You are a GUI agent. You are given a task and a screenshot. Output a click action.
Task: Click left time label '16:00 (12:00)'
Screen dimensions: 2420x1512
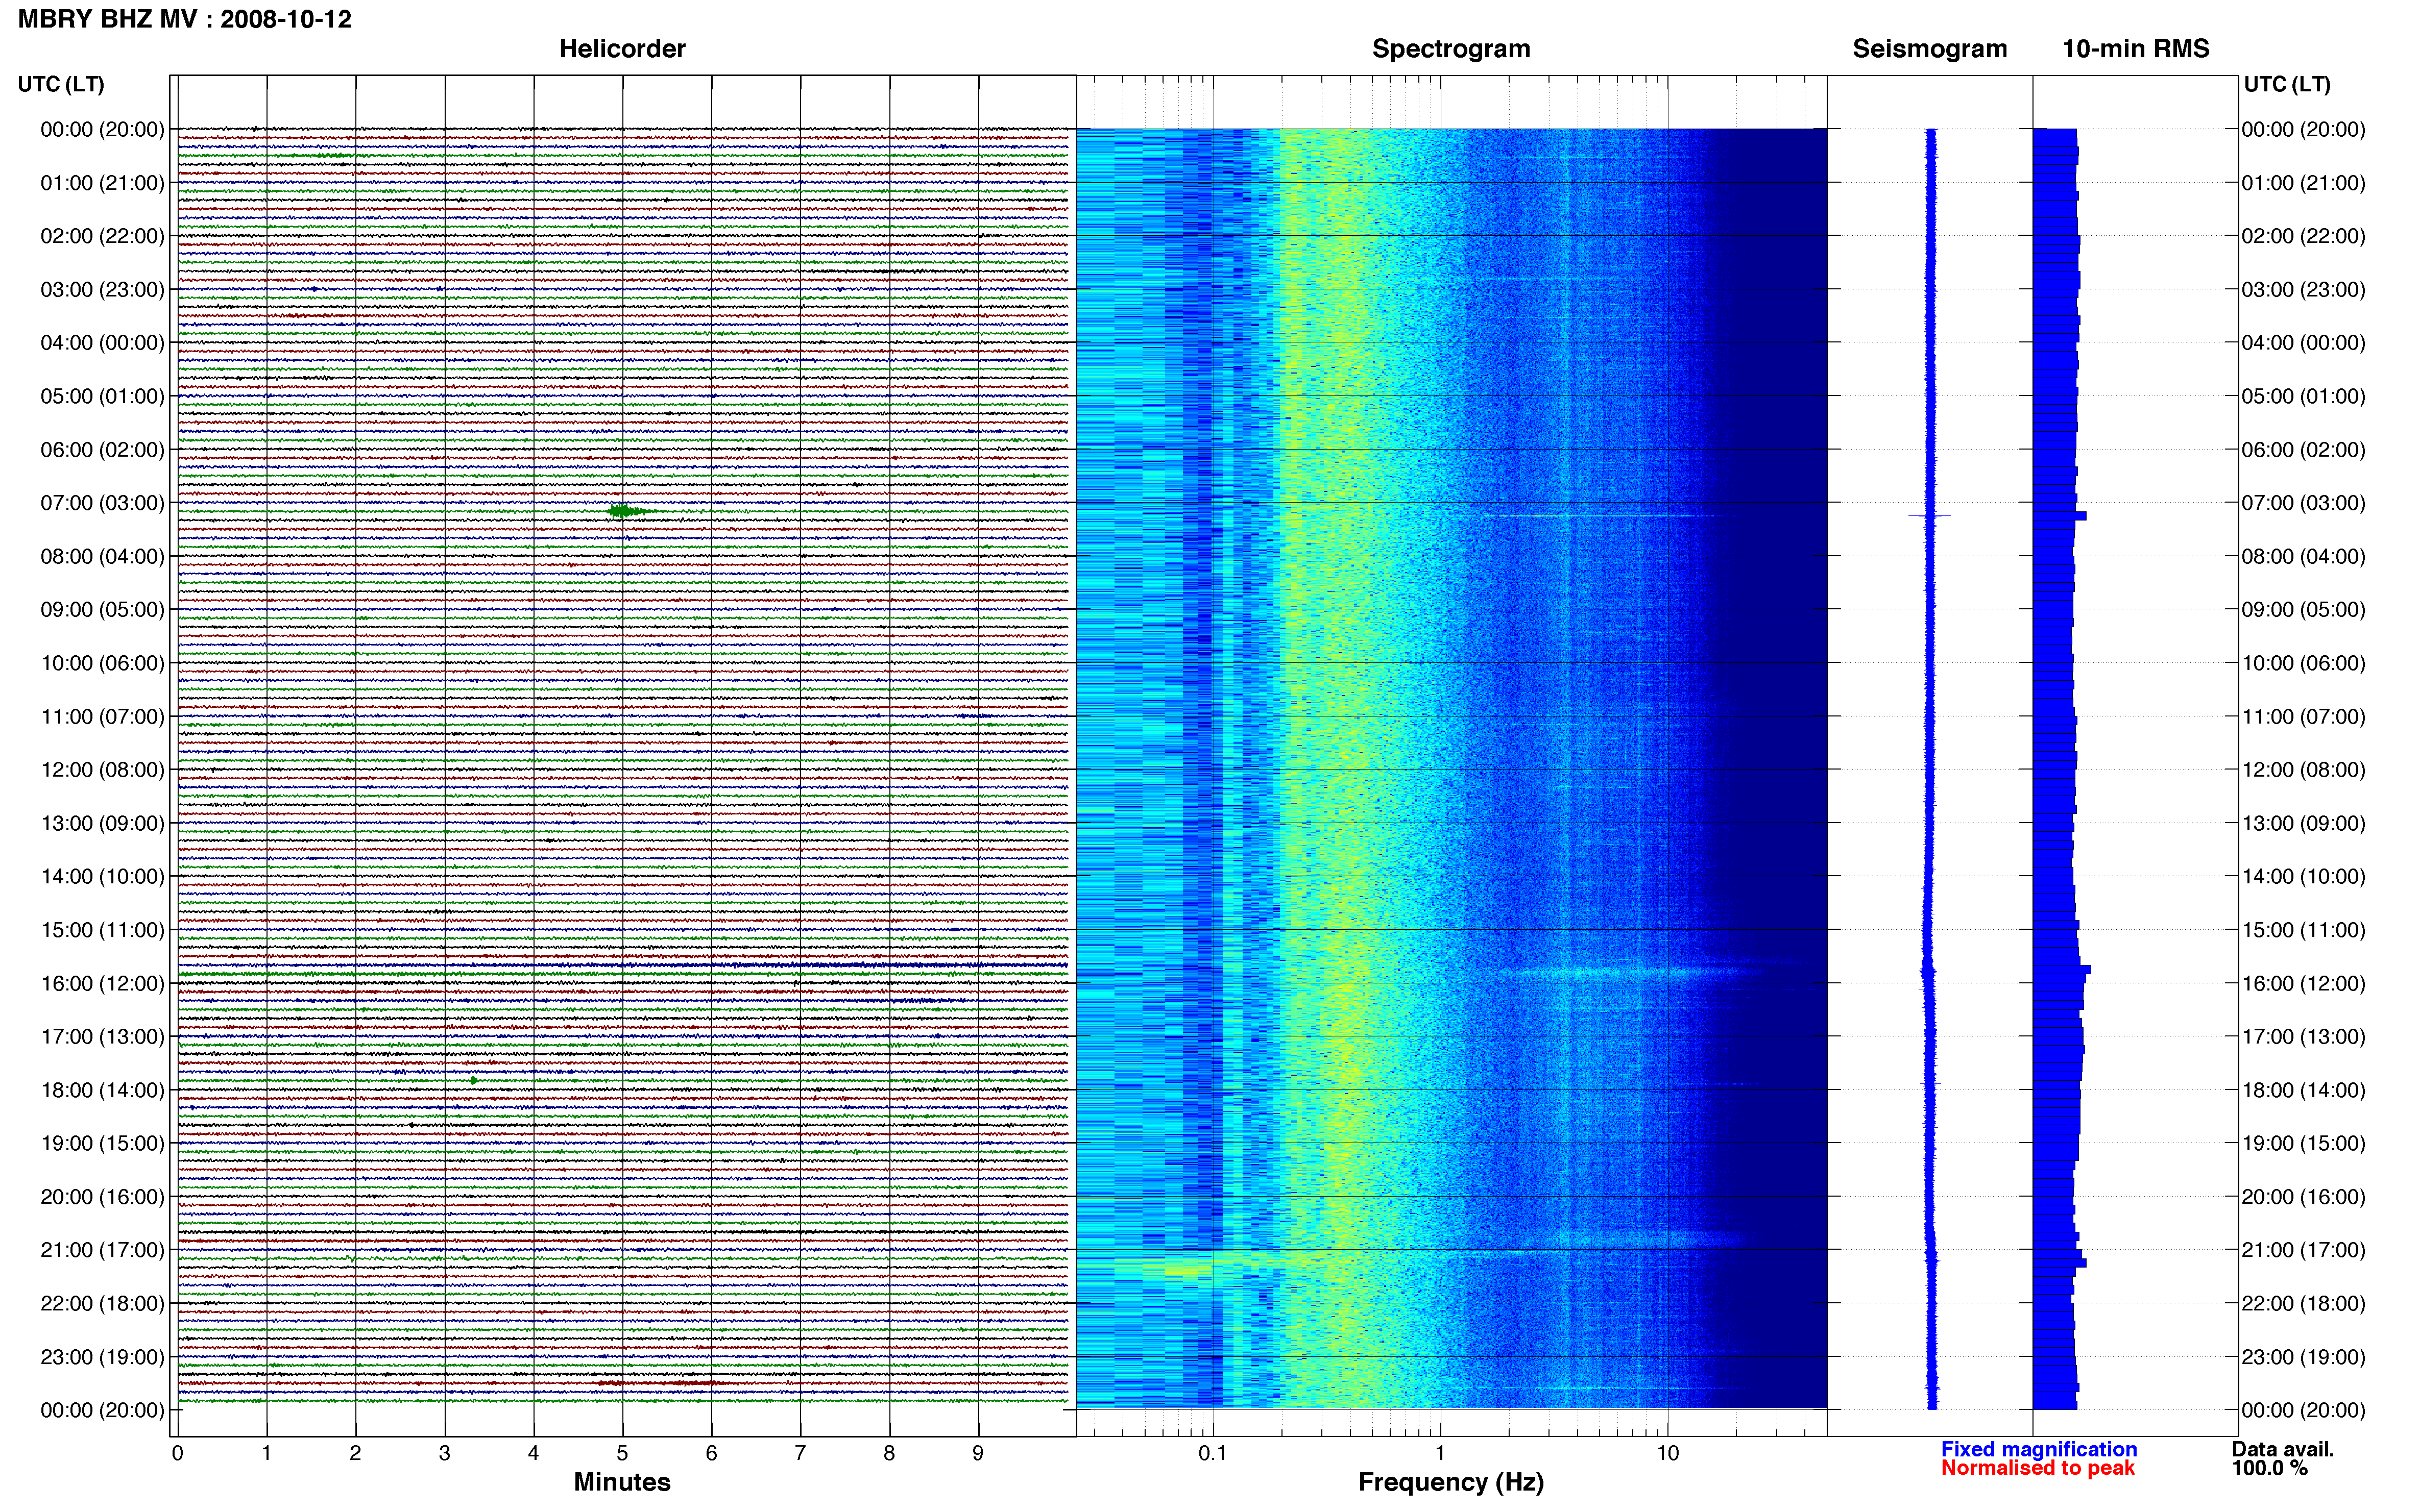tap(102, 983)
